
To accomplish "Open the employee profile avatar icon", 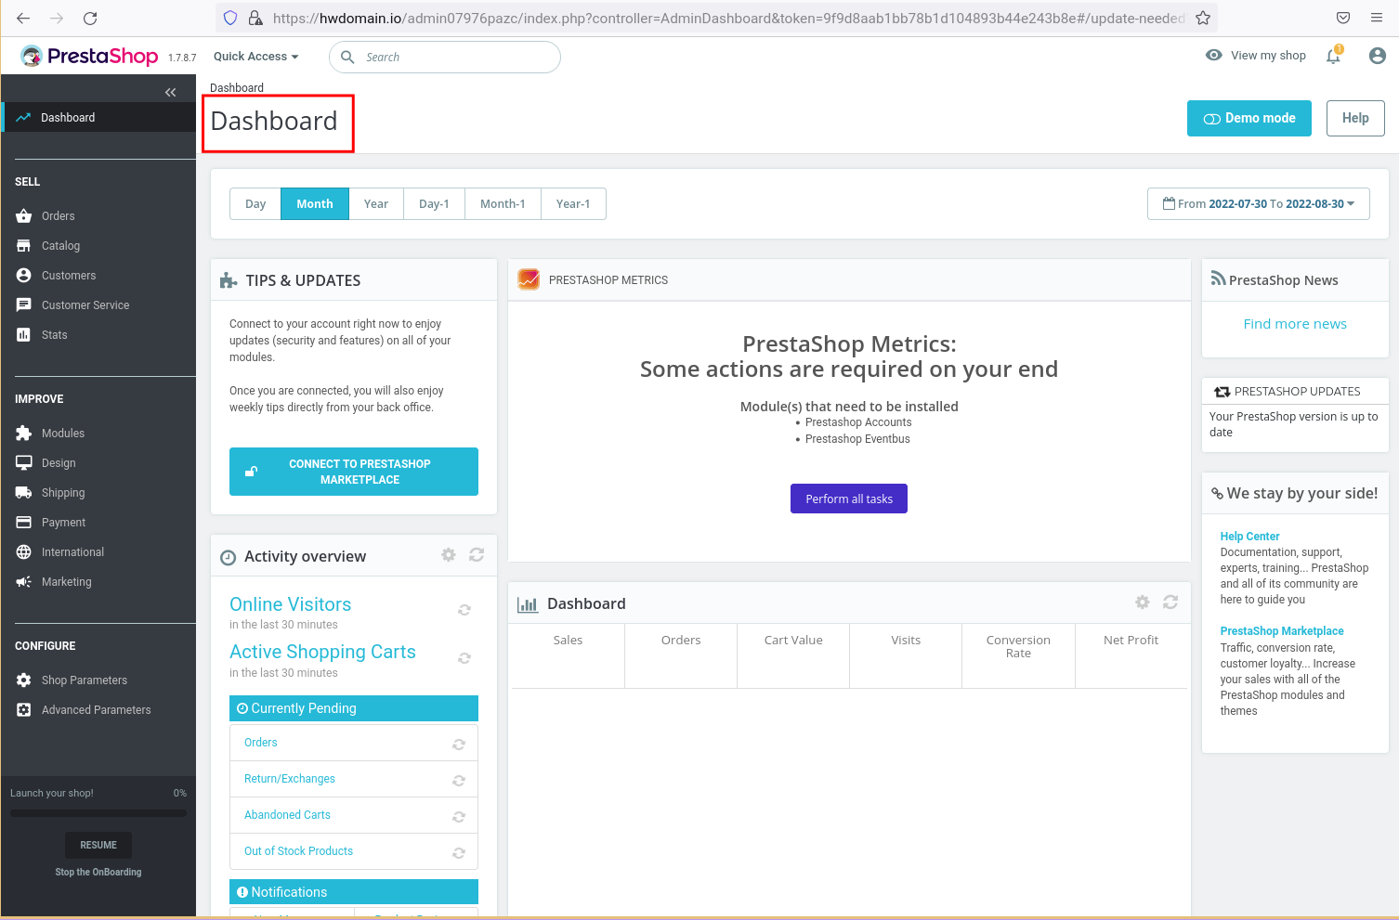I will [x=1378, y=56].
